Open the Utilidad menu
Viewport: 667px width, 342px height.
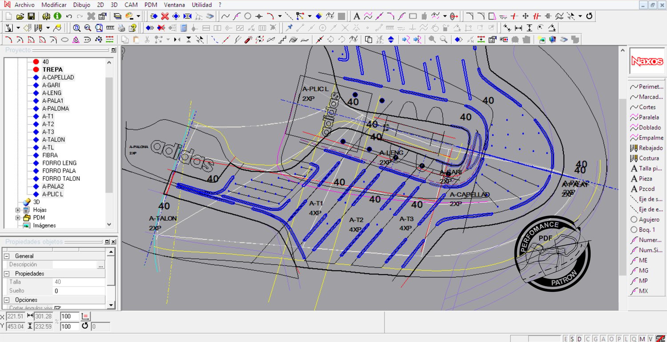(202, 5)
